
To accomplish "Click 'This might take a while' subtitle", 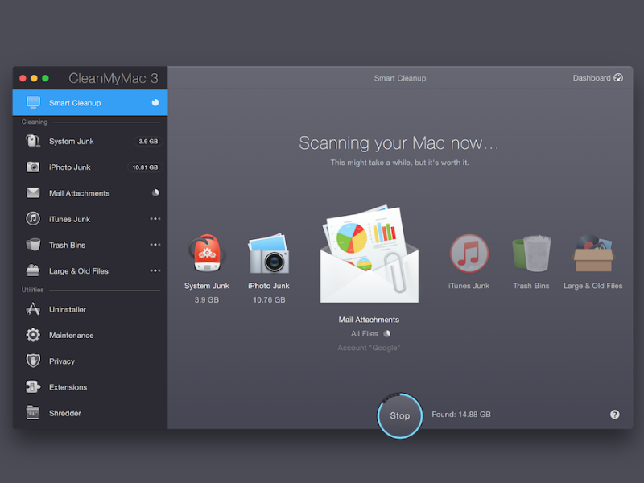I will [x=399, y=163].
